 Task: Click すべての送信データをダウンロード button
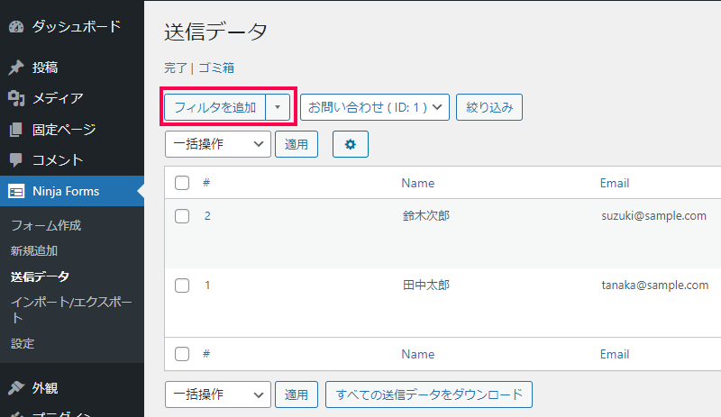tap(429, 394)
